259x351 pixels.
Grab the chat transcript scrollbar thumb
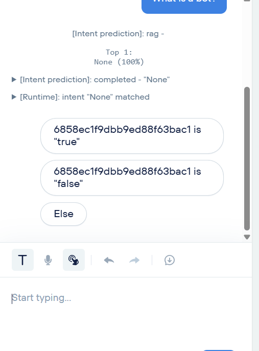247,158
